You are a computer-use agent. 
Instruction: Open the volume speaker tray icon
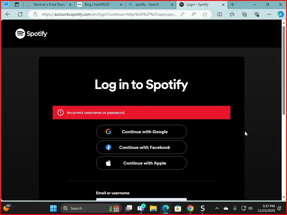click(x=250, y=208)
